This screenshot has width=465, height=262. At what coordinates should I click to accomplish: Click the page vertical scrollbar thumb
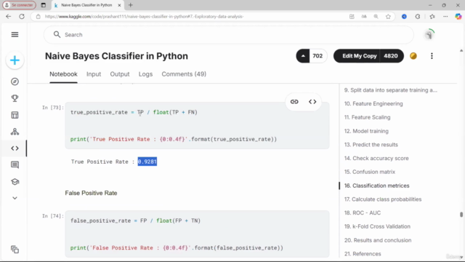461,215
